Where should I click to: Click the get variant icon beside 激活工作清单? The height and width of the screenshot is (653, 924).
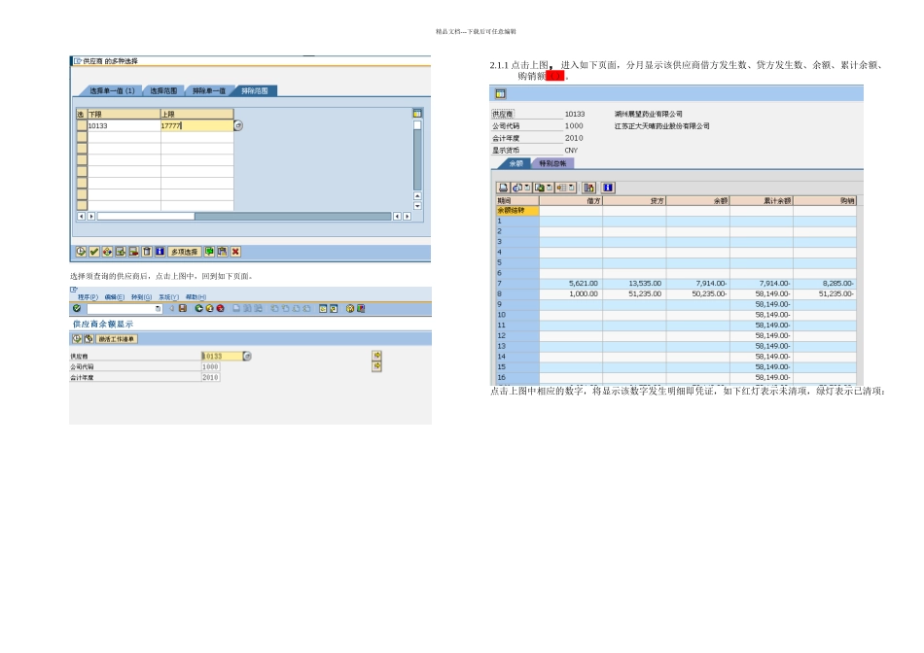[x=89, y=338]
